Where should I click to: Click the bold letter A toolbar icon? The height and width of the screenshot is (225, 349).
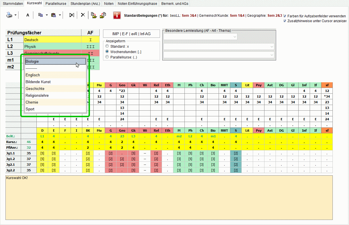(x=28, y=15)
